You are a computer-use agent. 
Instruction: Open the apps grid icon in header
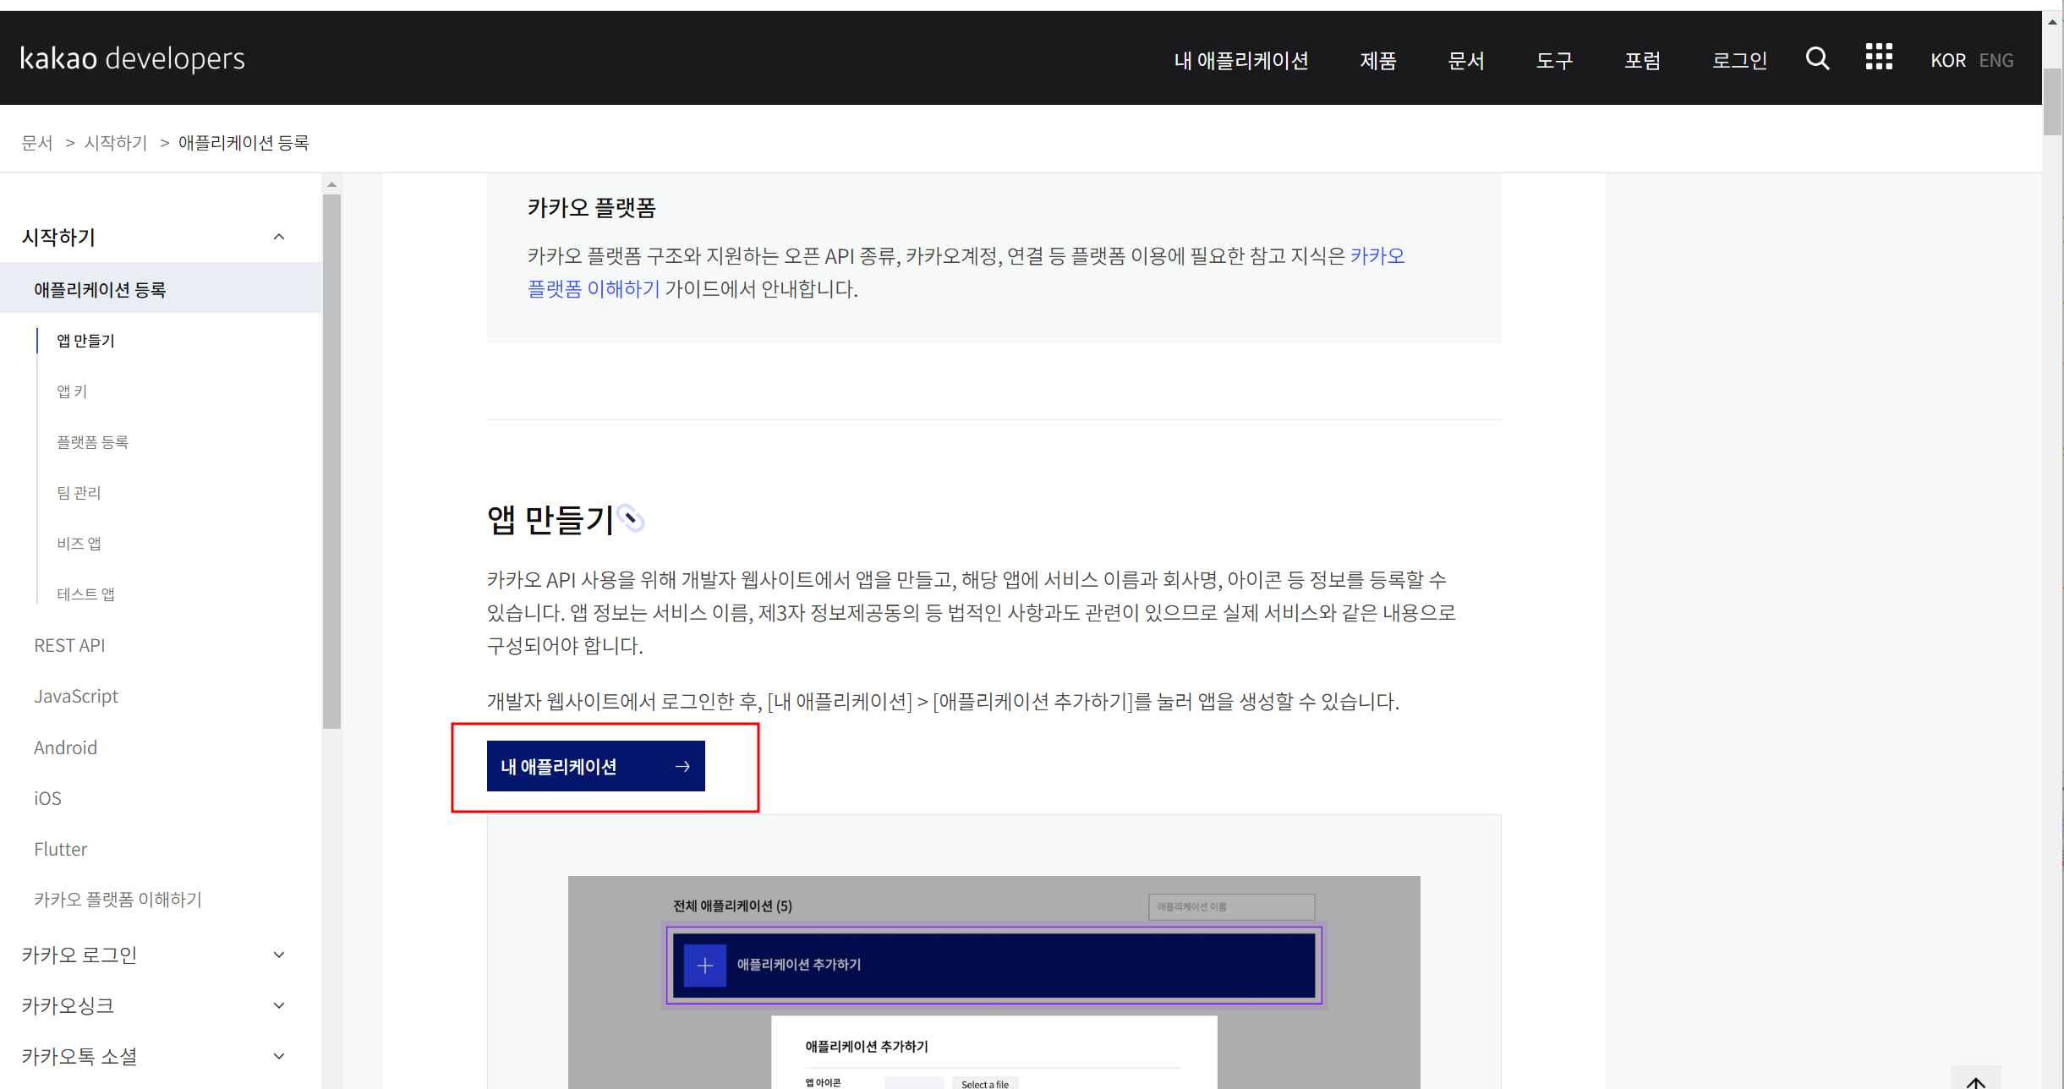pyautogui.click(x=1879, y=57)
